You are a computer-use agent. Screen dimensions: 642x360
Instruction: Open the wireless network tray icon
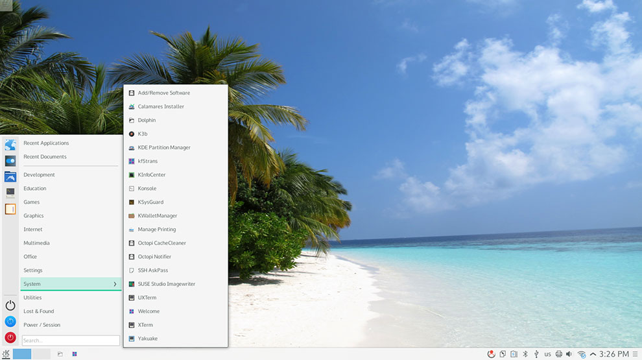582,354
